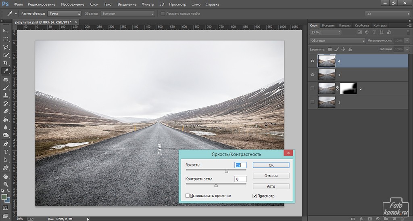Filter layers by type (T) icon

click(x=374, y=32)
